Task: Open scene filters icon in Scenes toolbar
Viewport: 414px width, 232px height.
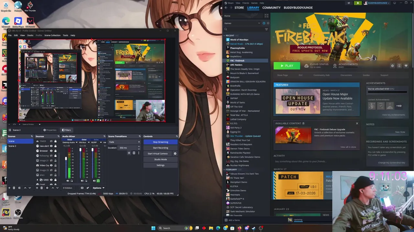Action: pyautogui.click(x=19, y=188)
